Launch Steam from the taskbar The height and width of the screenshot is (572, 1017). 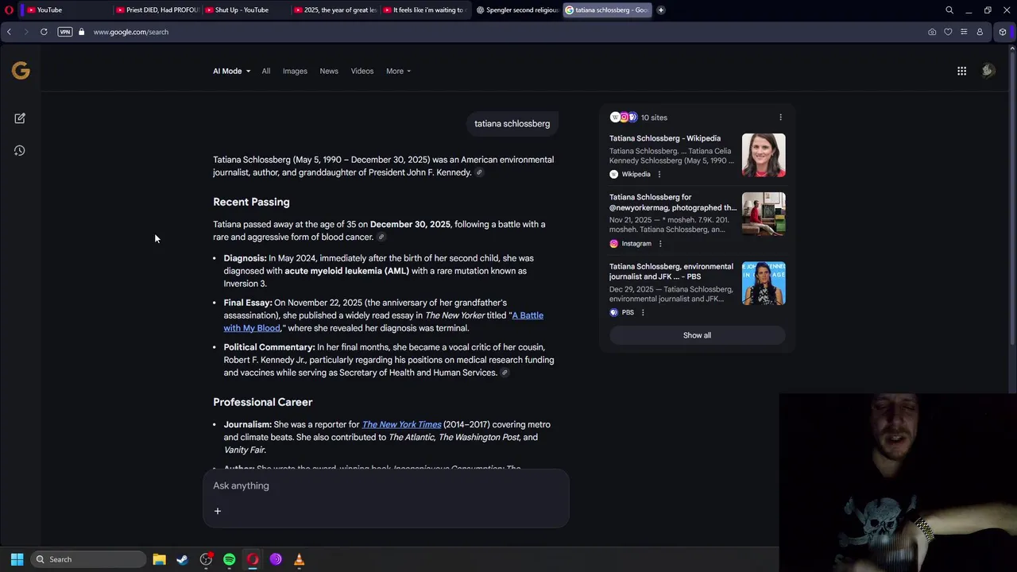pyautogui.click(x=182, y=559)
